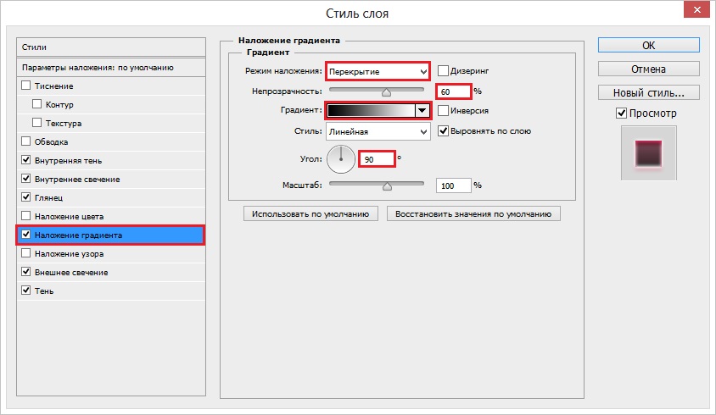Enable the Наложение узора checkbox
The image size is (716, 415).
[x=26, y=252]
